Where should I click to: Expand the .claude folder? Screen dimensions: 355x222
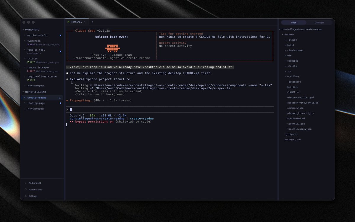(x=285, y=40)
